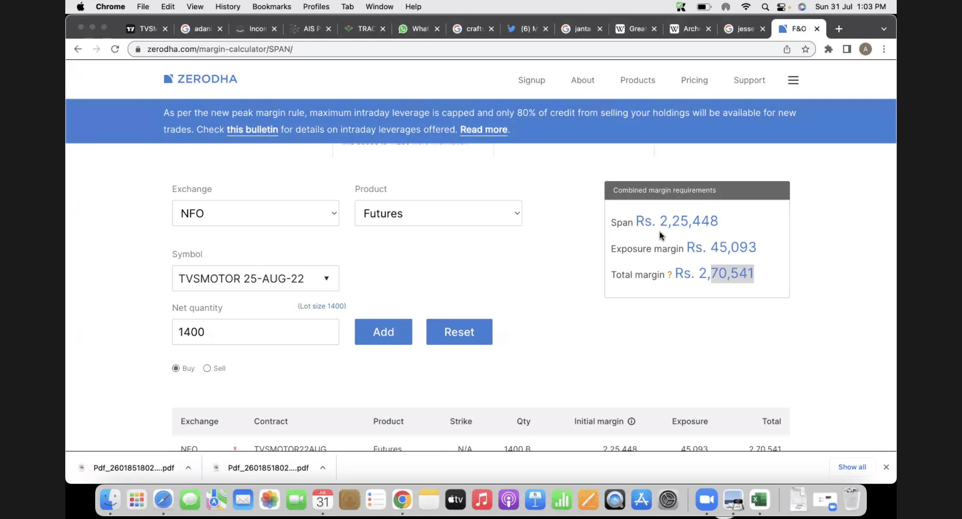Click the Reset button

[x=459, y=332]
